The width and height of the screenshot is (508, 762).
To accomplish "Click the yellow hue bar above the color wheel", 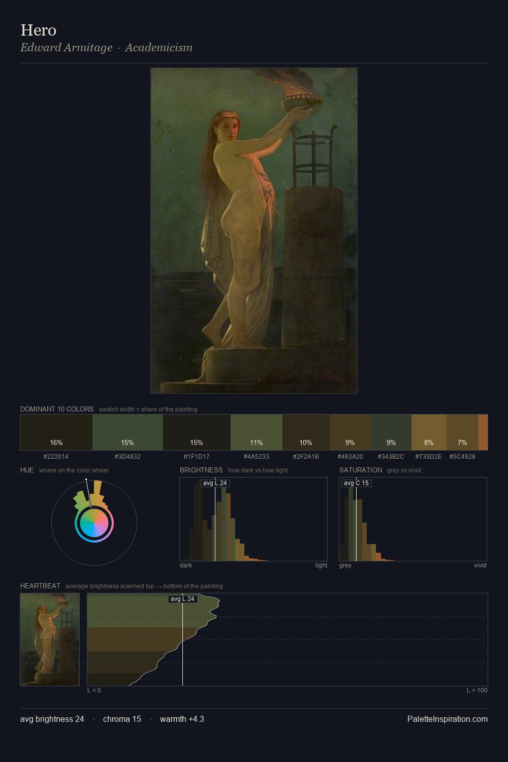I will 98,493.
